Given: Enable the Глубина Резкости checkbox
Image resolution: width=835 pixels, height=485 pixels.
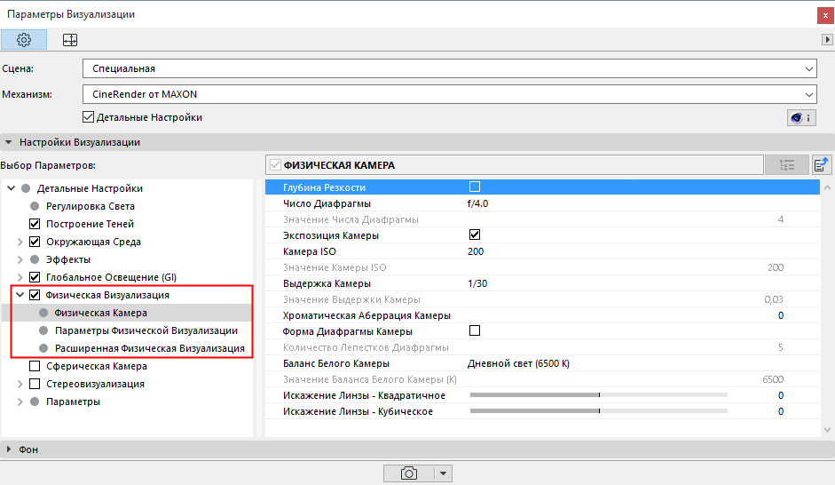Looking at the screenshot, I should pyautogui.click(x=475, y=187).
